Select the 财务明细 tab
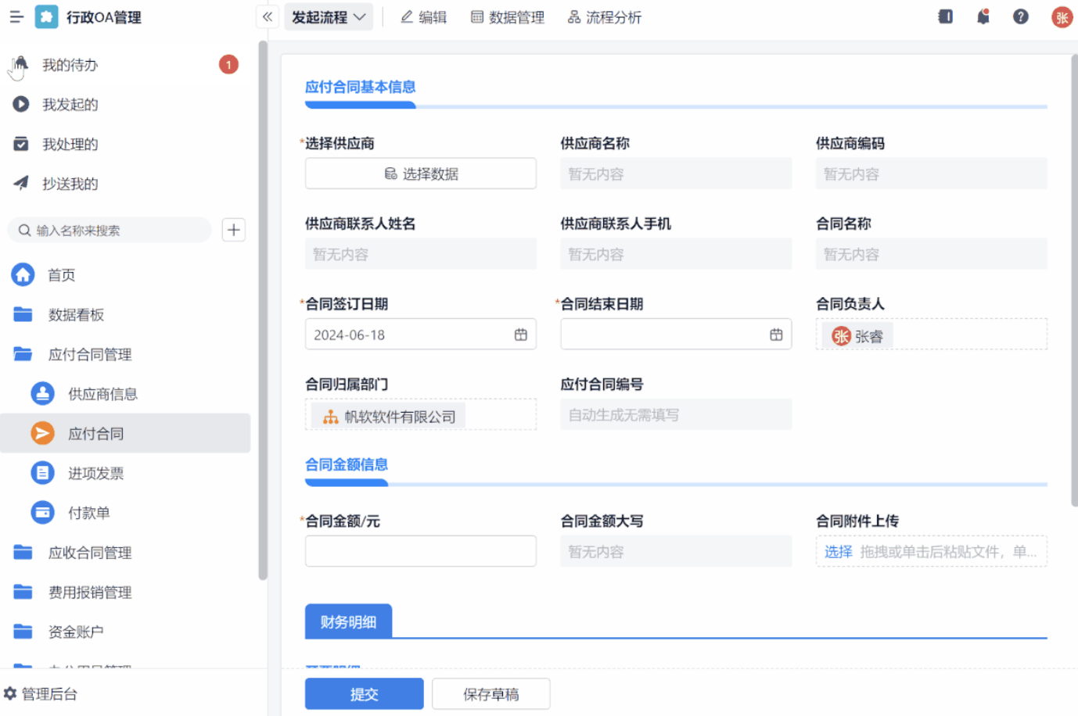This screenshot has width=1078, height=716. point(348,621)
